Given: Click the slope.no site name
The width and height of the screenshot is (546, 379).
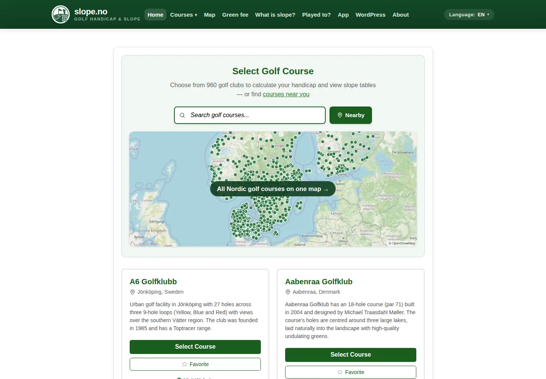Looking at the screenshot, I should pos(91,11).
